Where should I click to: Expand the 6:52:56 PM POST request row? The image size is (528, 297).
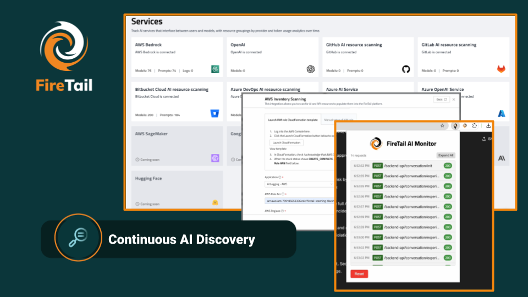click(x=403, y=196)
